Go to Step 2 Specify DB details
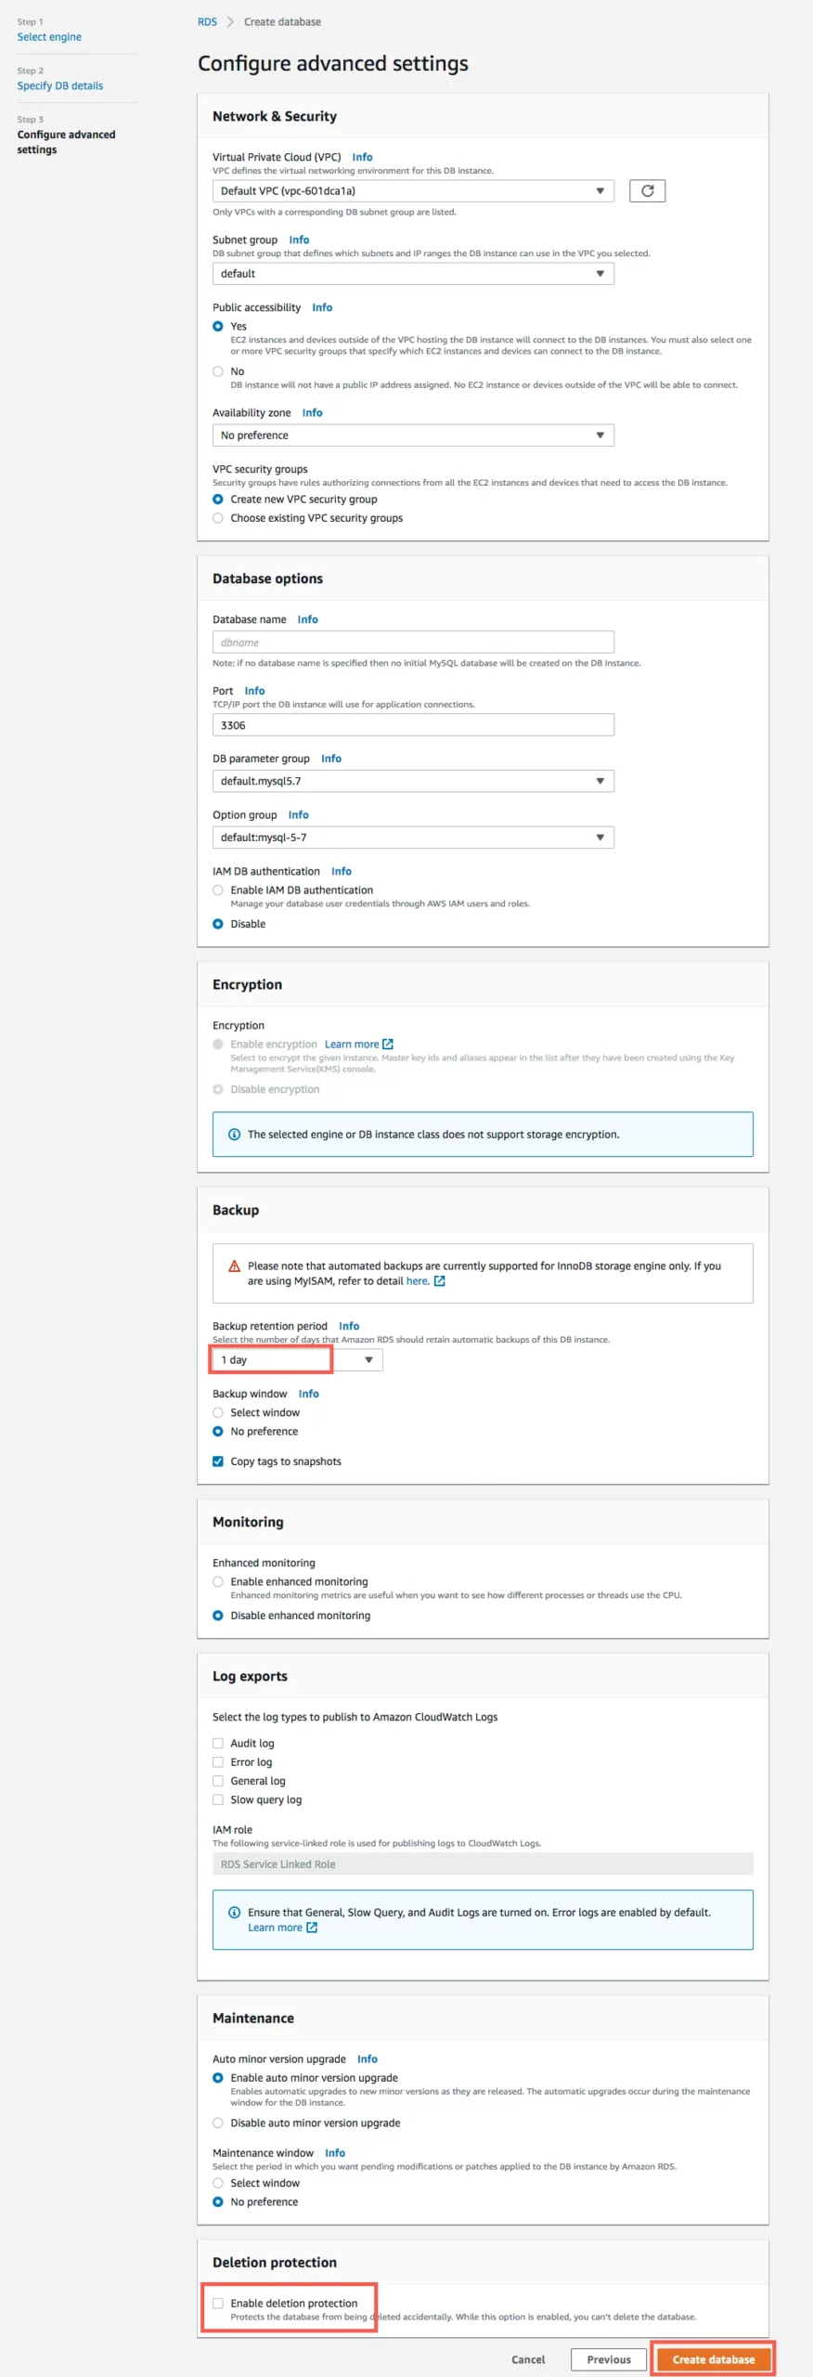This screenshot has height=2377, width=813. click(x=60, y=86)
